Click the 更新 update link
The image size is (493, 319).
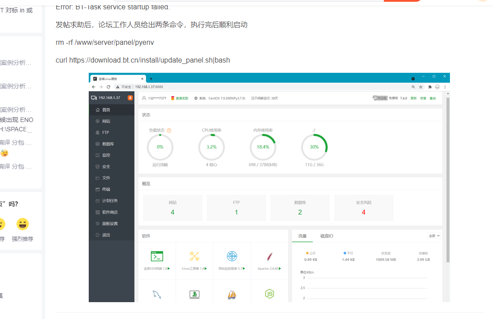point(414,98)
